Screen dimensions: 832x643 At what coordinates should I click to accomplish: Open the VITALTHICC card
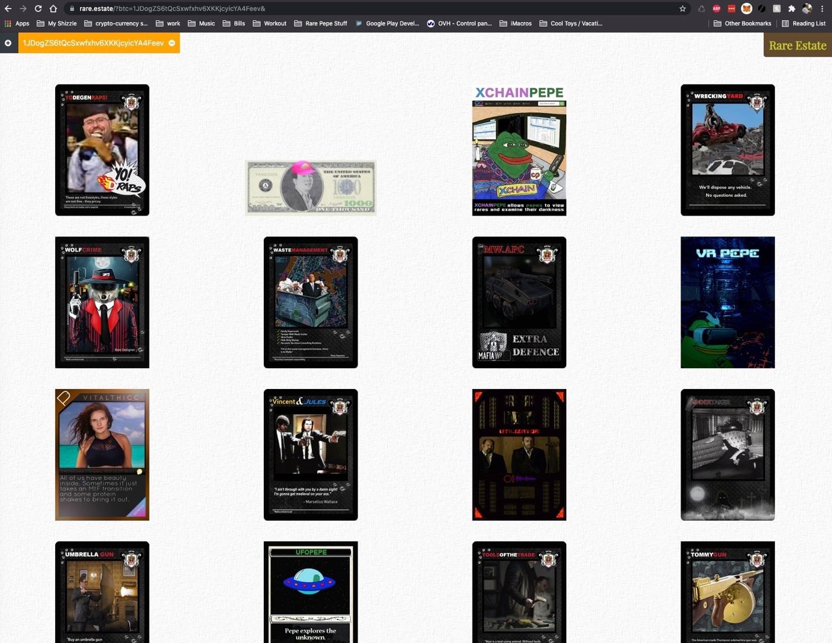tap(102, 455)
